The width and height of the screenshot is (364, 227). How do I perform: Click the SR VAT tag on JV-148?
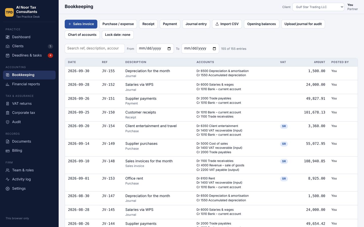(284, 161)
